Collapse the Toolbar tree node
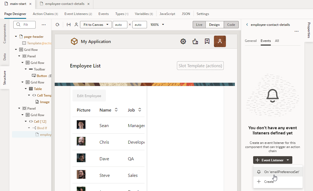313x191 pixels. point(26,69)
